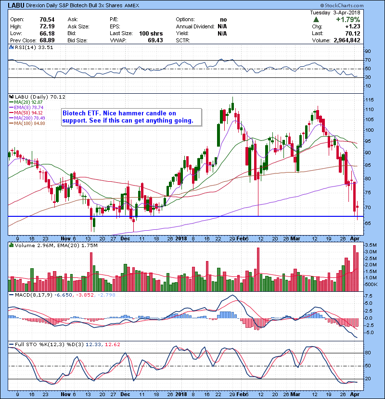Click the MACD histogram value -2.798
The height and width of the screenshot is (399, 385).
click(106, 295)
